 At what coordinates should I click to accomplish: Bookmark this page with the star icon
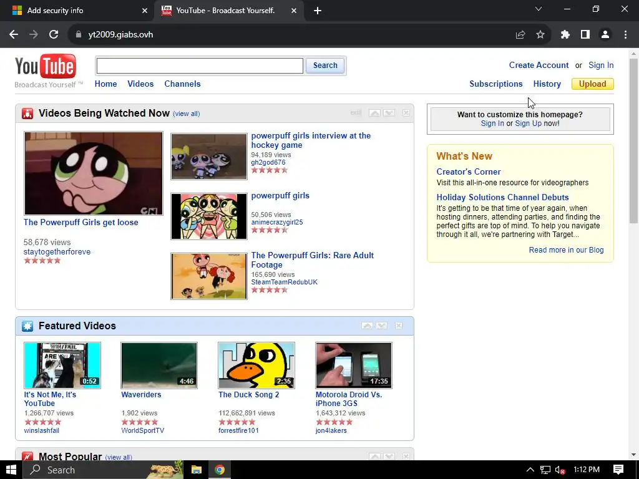pos(540,35)
